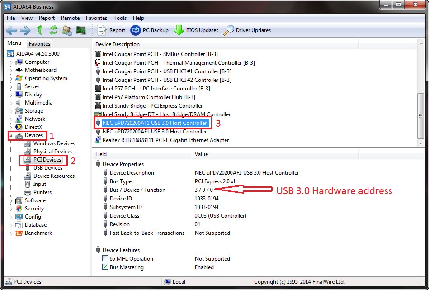Click the Database icon in the tree
This screenshot has width=429, height=290.
coord(19,225)
